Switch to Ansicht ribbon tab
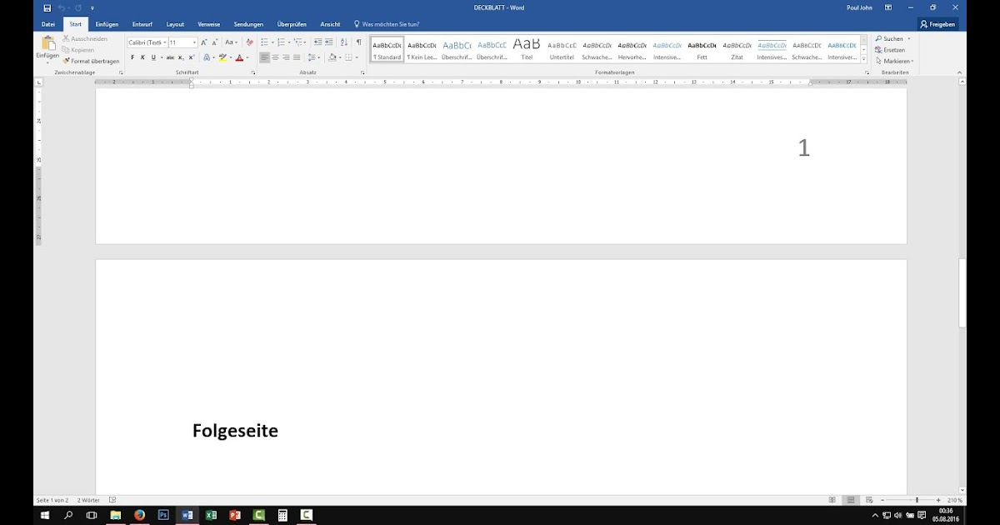 (x=330, y=24)
